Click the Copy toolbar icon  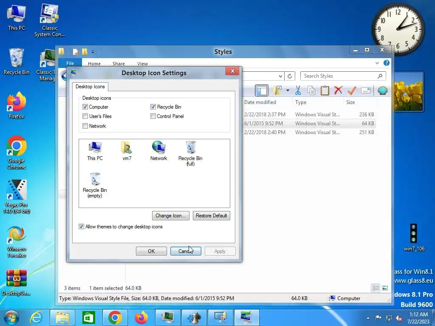point(311,91)
